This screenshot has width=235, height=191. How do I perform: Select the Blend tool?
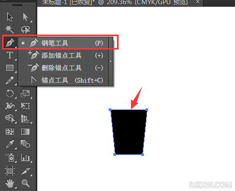[25, 144]
